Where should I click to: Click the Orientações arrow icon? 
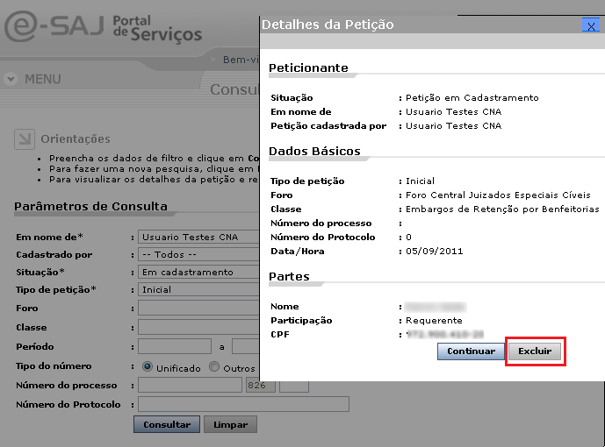pos(24,139)
